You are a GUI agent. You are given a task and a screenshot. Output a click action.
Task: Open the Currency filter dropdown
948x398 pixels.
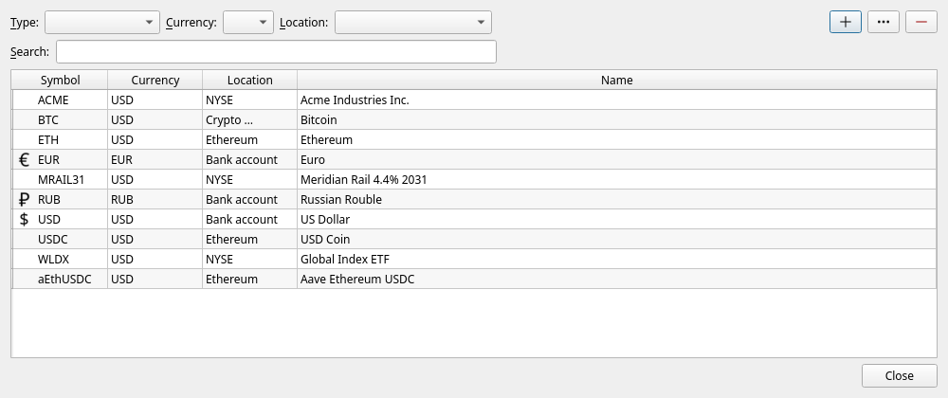pyautogui.click(x=248, y=23)
